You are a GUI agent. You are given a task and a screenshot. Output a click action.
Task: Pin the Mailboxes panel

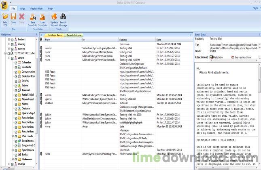[36, 34]
